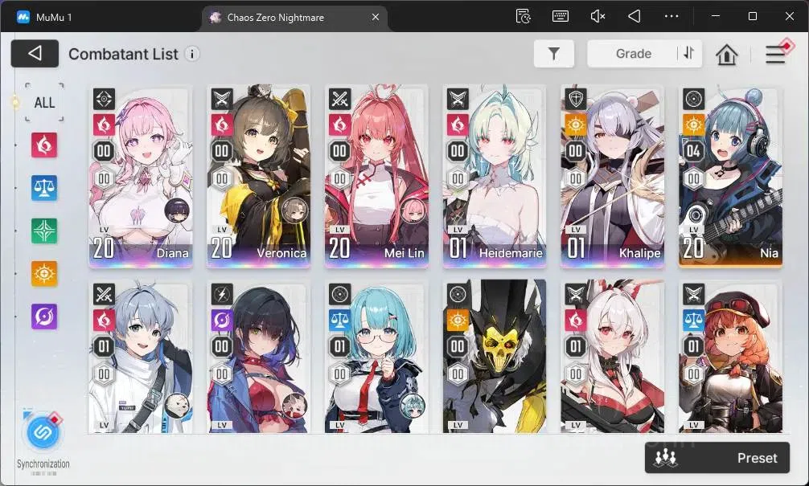Open Khalipe's combatant card
The width and height of the screenshot is (809, 486).
click(613, 177)
